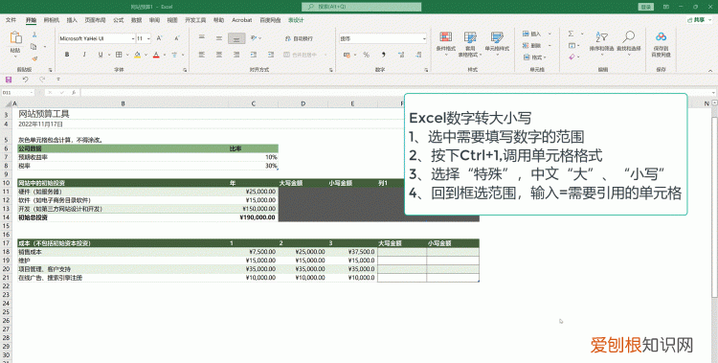Open the Font group dialog launcher

[185, 70]
